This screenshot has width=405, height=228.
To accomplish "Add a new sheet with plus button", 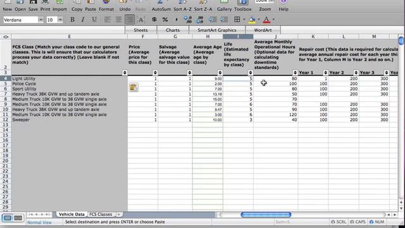I will [118, 214].
